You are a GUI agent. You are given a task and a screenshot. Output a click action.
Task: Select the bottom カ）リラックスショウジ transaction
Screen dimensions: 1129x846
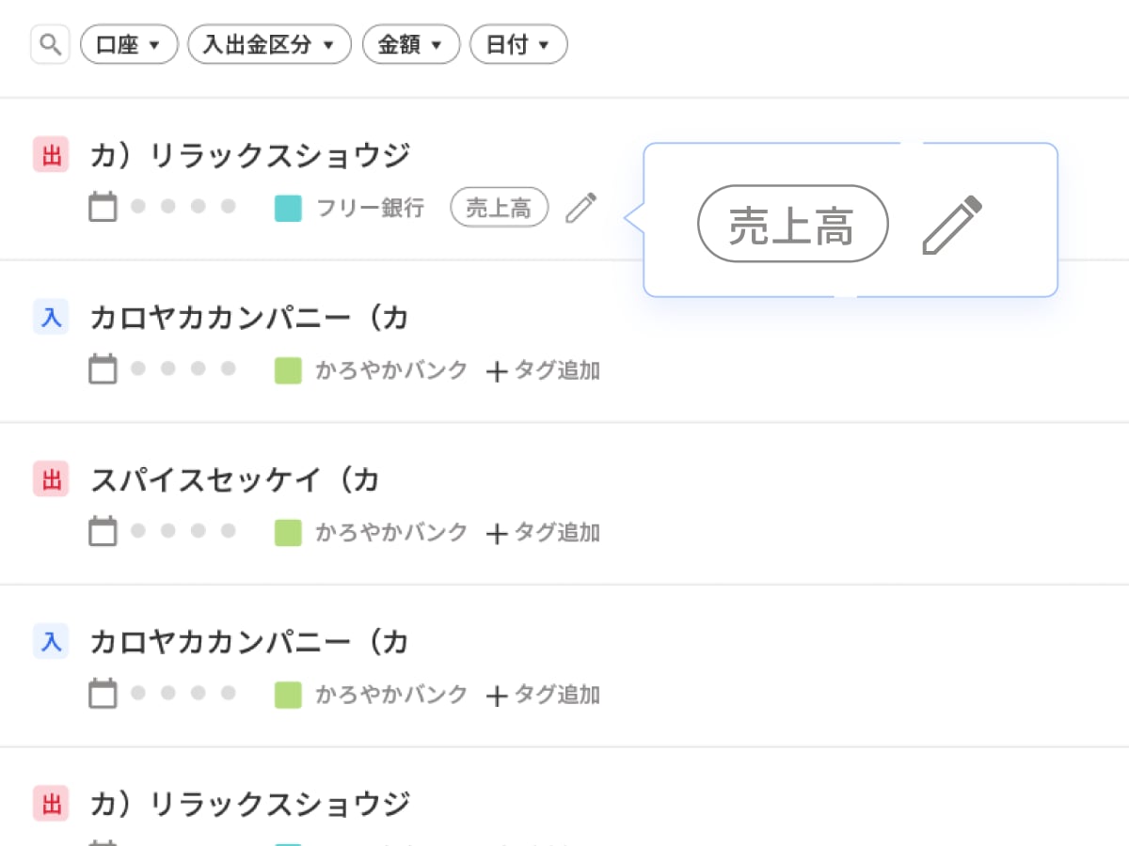(x=249, y=805)
